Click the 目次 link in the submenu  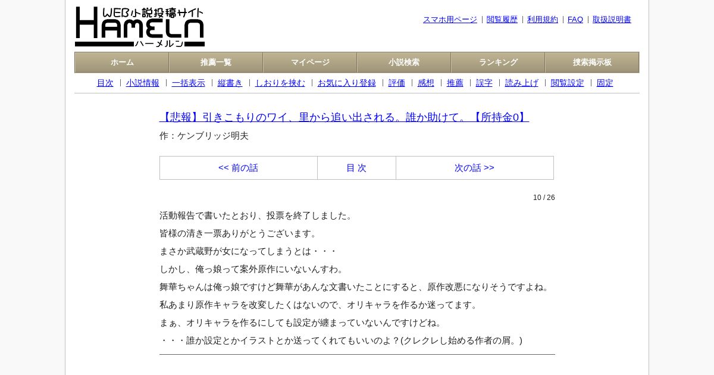[x=105, y=83]
